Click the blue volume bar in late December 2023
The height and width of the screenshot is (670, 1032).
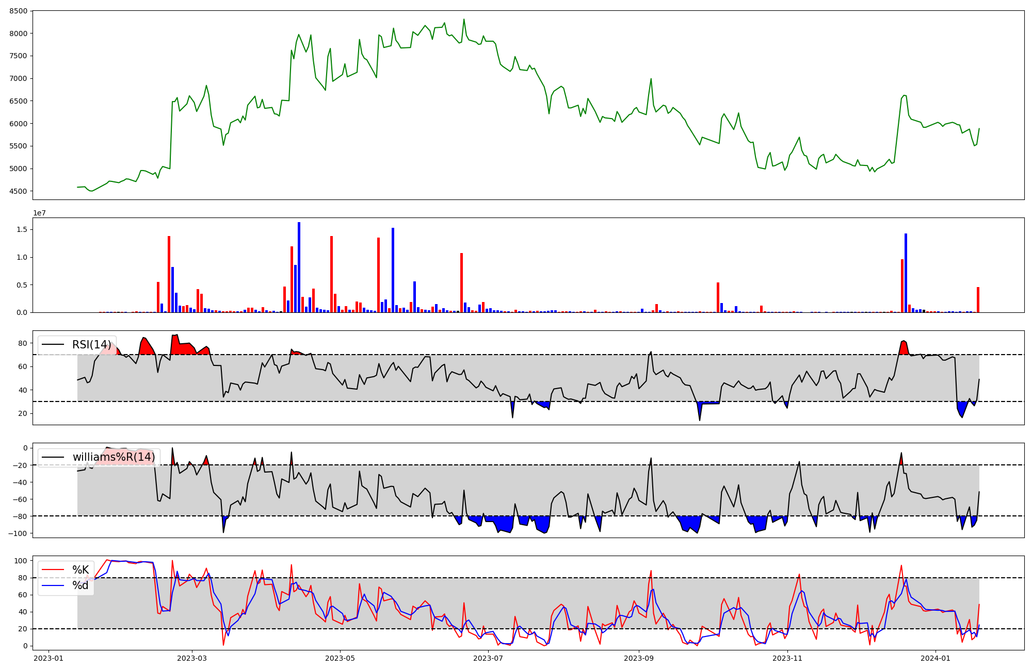(x=906, y=273)
